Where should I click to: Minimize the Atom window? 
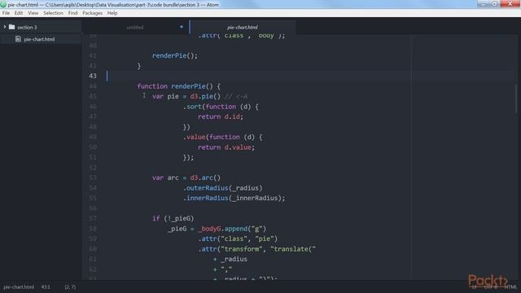(x=483, y=3)
